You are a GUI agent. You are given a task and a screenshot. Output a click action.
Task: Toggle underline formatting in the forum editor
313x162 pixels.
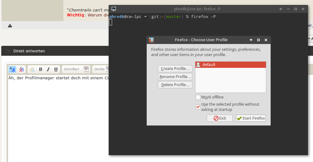56,69
